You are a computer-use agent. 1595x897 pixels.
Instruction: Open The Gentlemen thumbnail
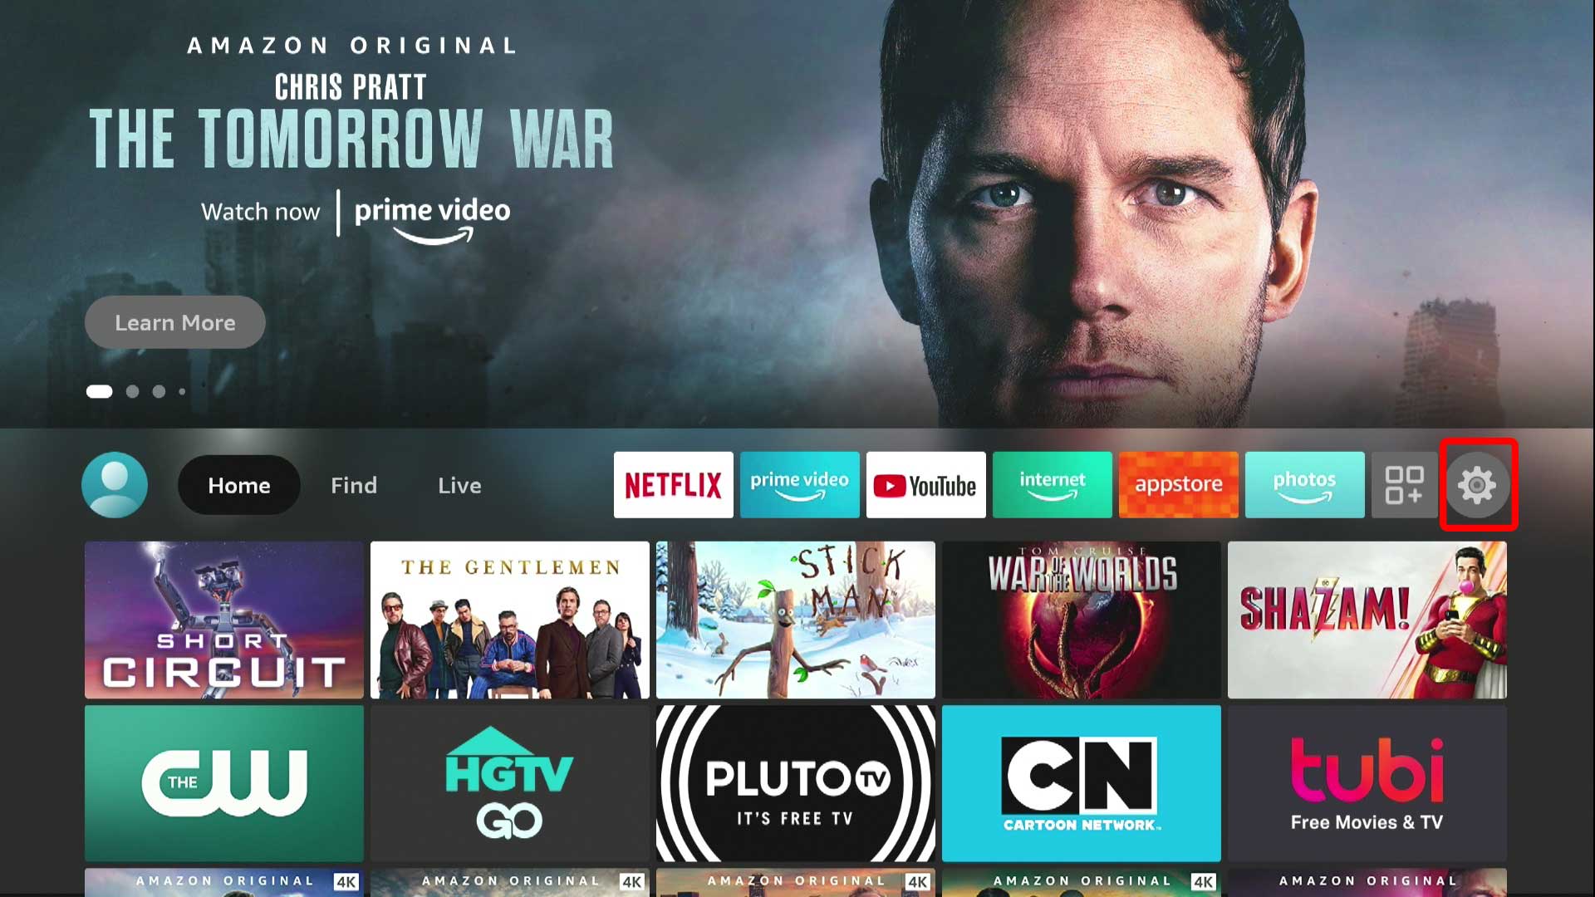point(509,620)
